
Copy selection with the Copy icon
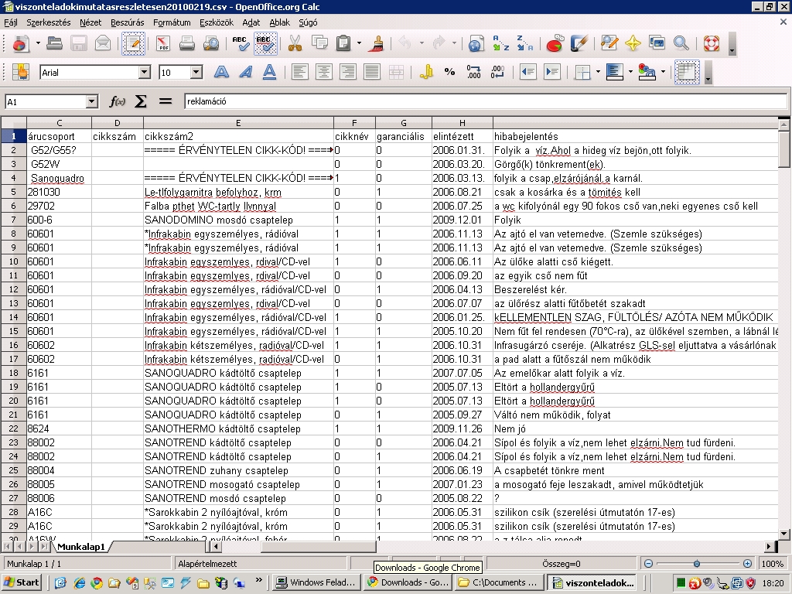point(319,44)
